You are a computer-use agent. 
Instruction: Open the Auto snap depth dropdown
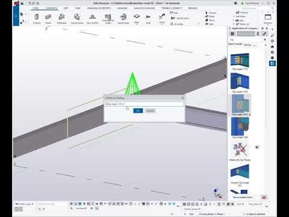pos(240,204)
